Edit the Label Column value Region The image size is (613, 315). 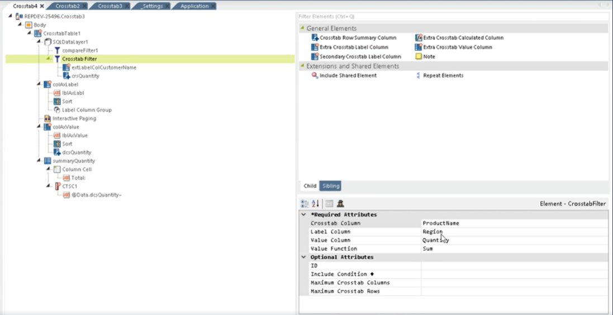click(x=515, y=232)
